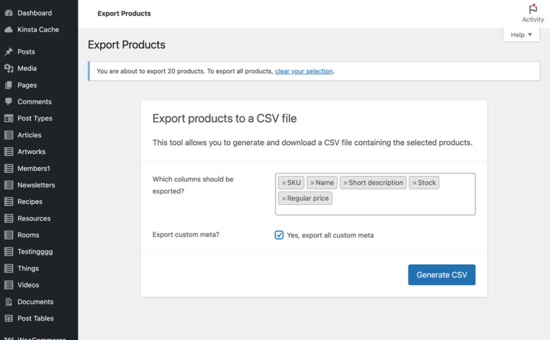
Task: Click the 'clear your selection' link
Action: coord(304,71)
